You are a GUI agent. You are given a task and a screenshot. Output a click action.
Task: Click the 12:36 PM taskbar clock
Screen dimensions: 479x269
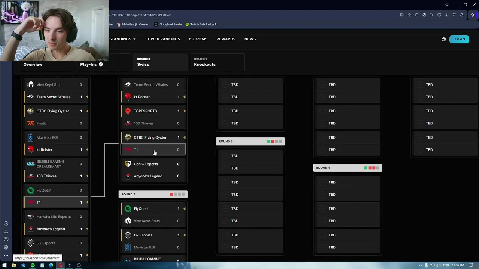coord(457,265)
